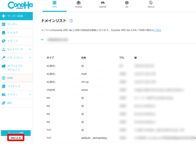Expand the ドメイン submenu chevron
This screenshot has width=196, height=145.
(x=30, y=95)
